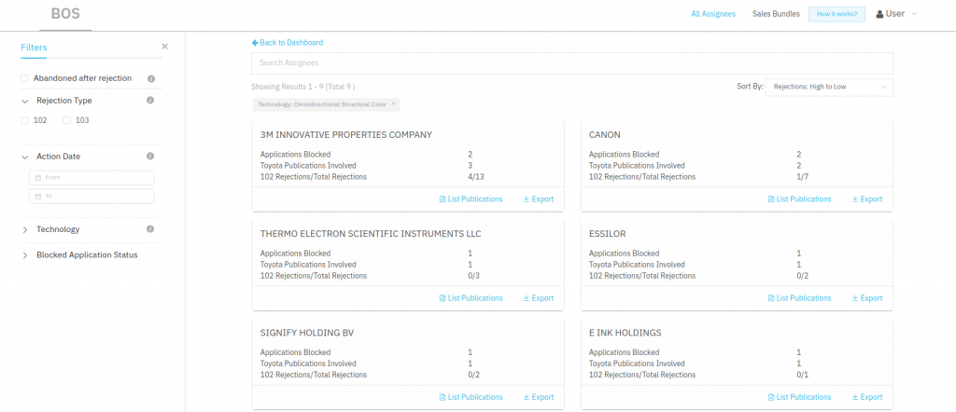
Task: Go Back to Dashboard
Action: tap(291, 43)
